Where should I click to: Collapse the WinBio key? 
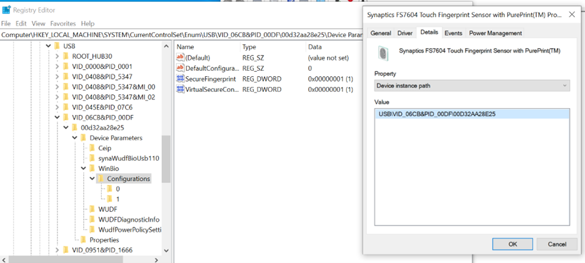click(x=83, y=169)
